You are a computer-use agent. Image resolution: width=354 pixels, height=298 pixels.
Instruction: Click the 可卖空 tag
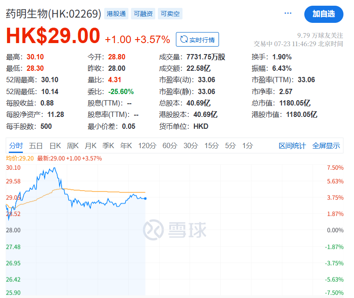(x=170, y=14)
